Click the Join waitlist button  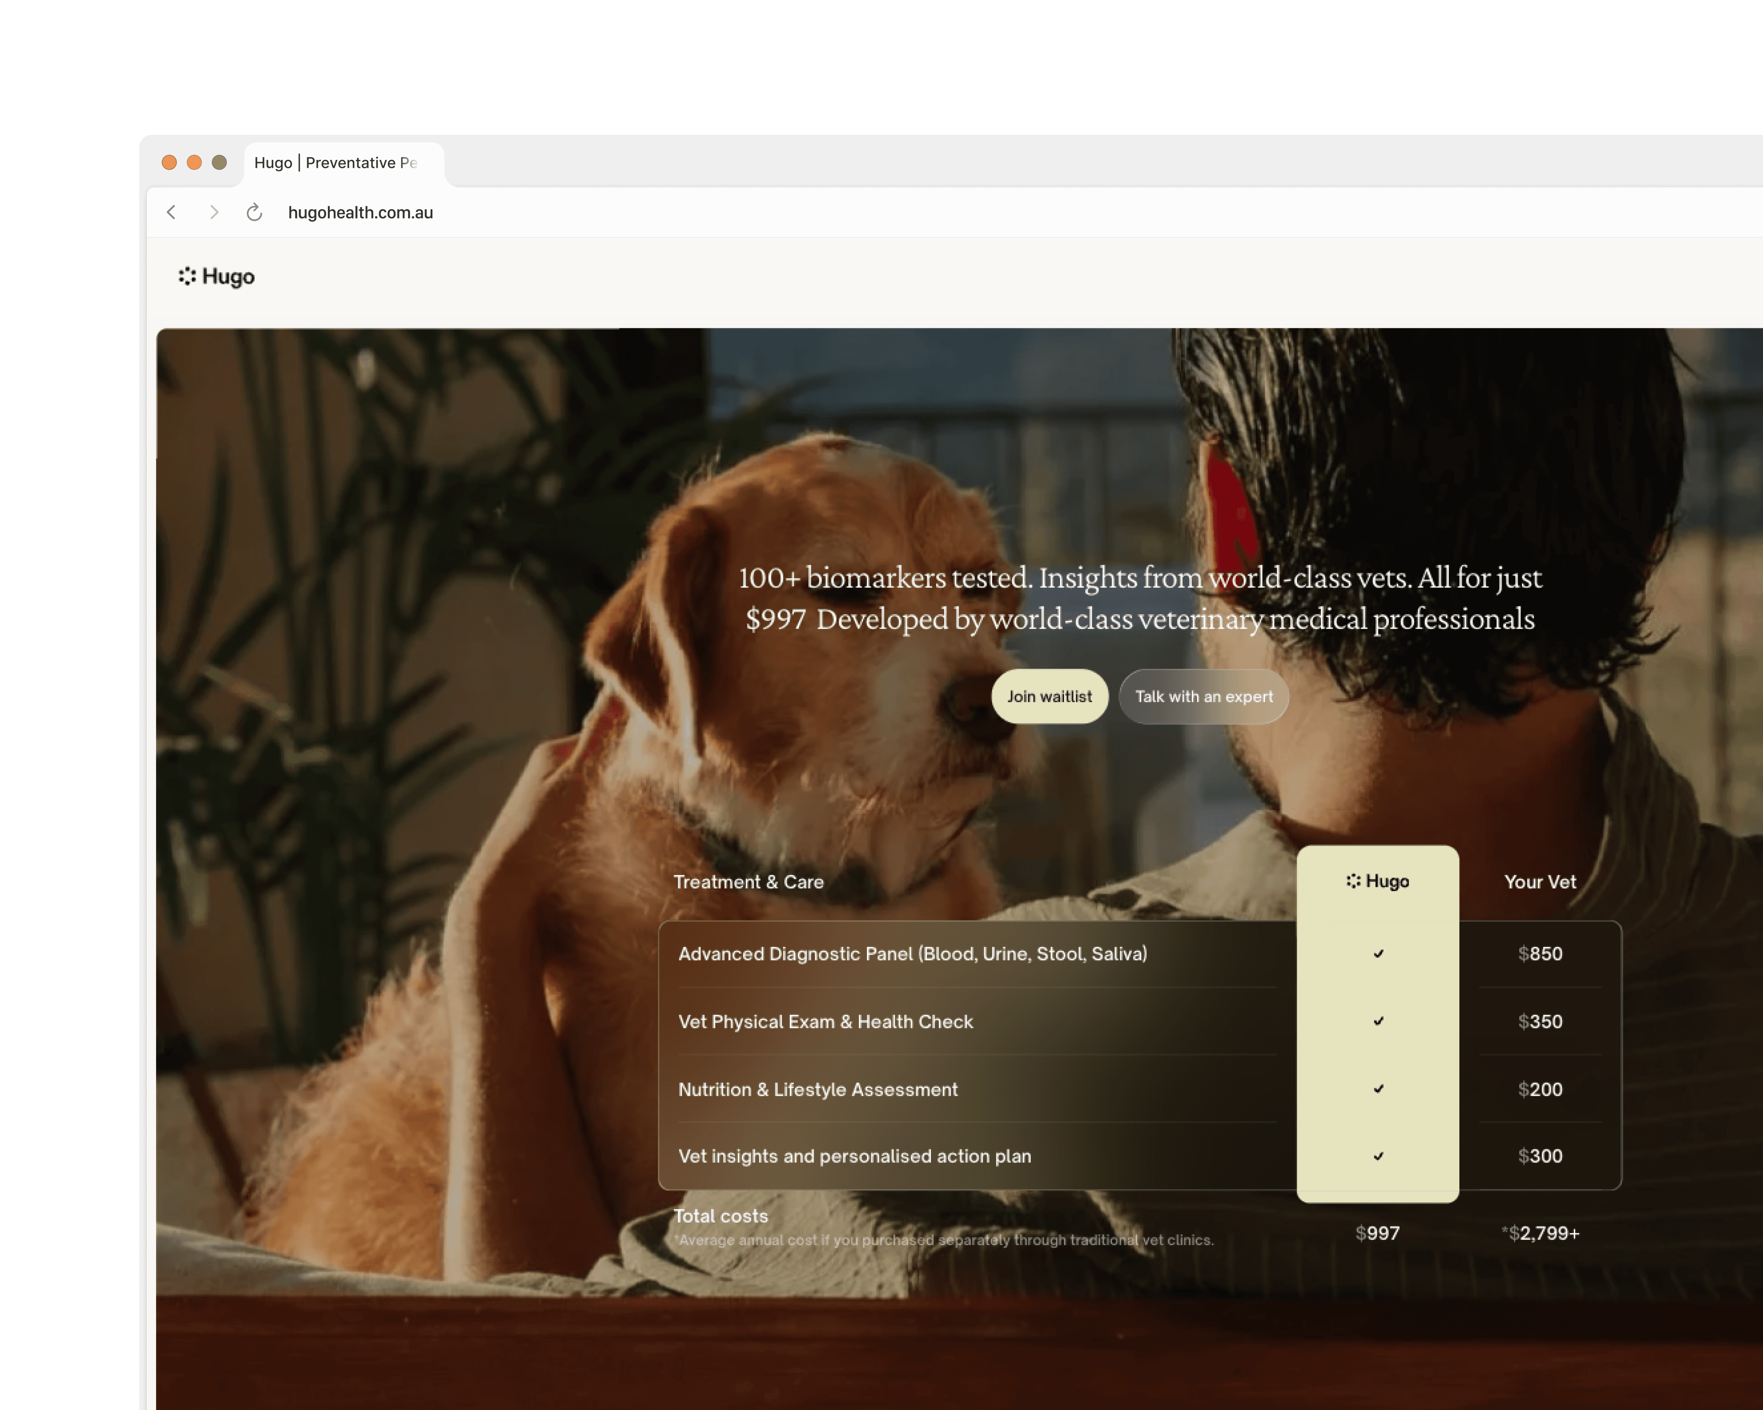pos(1049,697)
